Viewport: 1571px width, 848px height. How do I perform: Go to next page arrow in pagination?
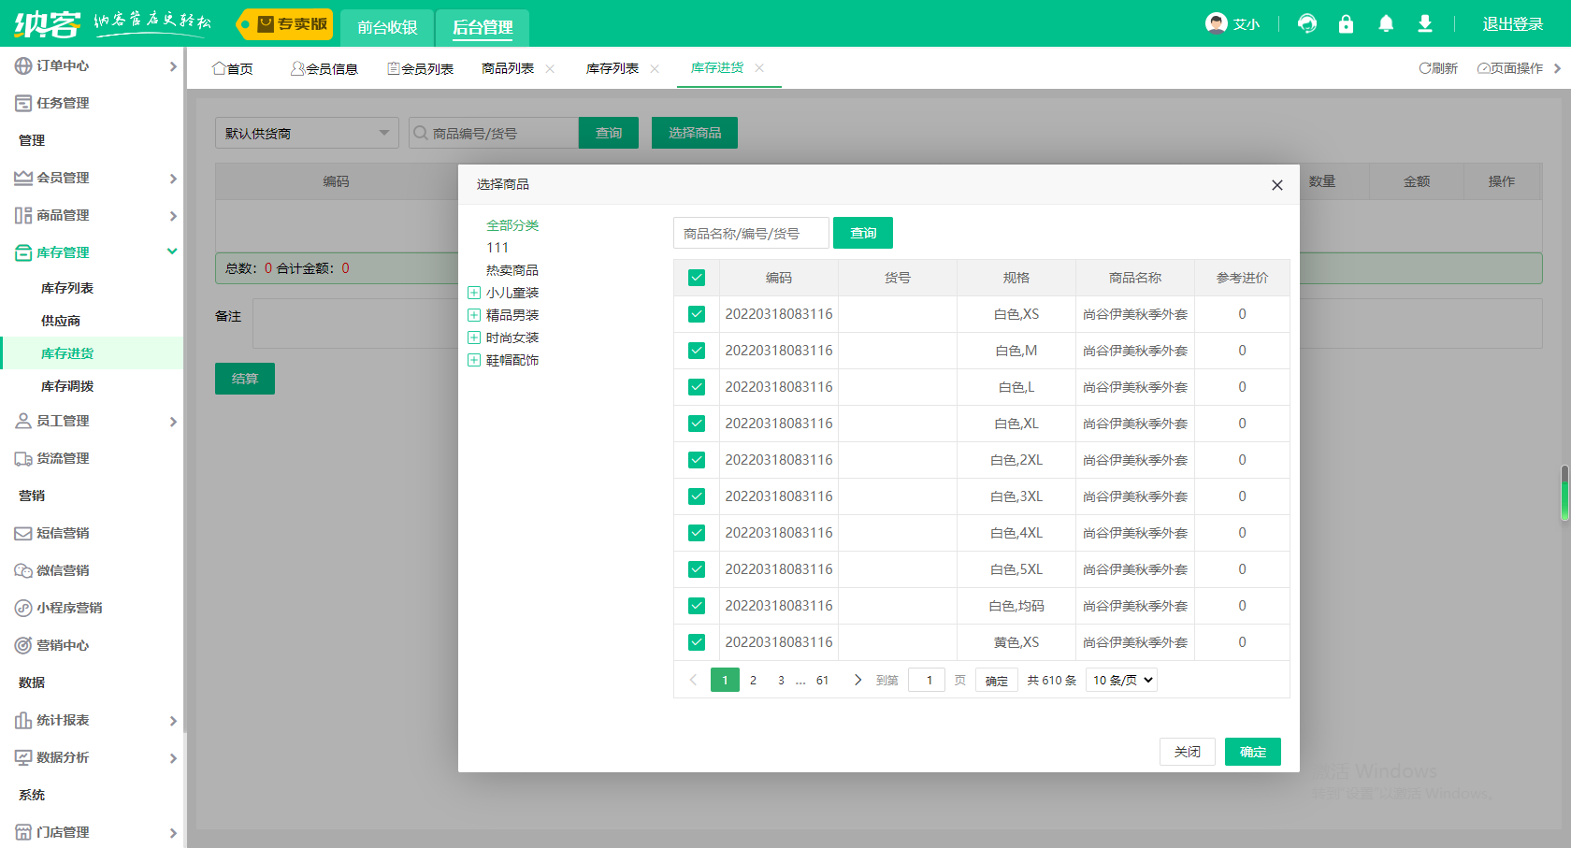(858, 680)
